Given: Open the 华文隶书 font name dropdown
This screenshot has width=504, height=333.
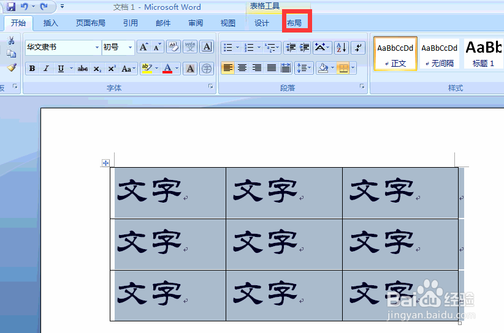Looking at the screenshot, I should (97, 48).
